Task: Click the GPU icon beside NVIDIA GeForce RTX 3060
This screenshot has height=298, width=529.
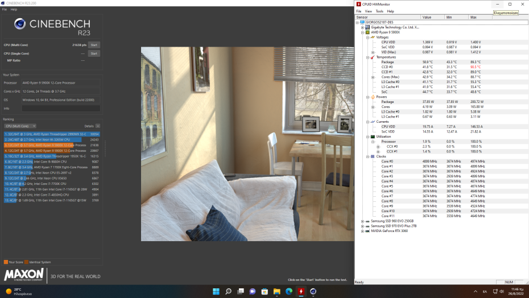Action: click(367, 231)
